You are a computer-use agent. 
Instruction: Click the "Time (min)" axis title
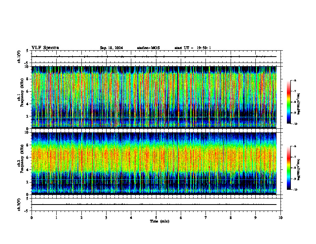pyautogui.click(x=160, y=221)
